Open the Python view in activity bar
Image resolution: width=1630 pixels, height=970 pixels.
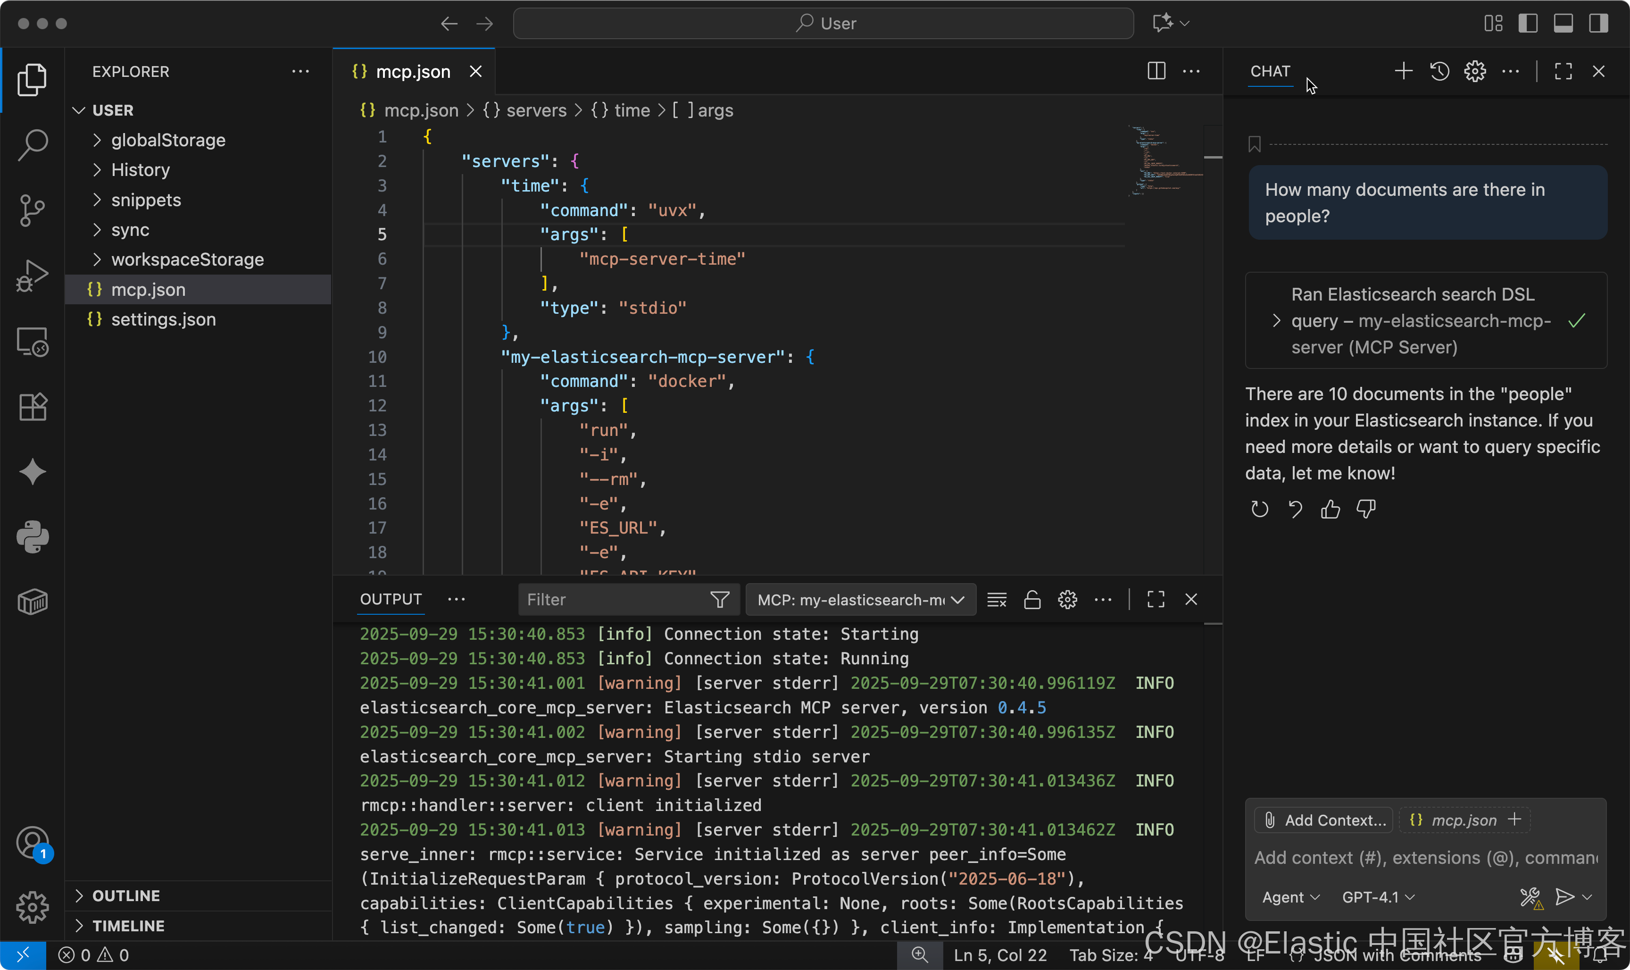[x=32, y=537]
